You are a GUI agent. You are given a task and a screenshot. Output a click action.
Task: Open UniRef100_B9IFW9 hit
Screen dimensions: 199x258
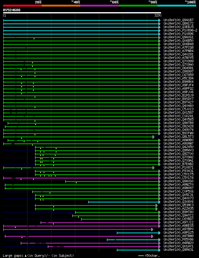tap(178, 133)
